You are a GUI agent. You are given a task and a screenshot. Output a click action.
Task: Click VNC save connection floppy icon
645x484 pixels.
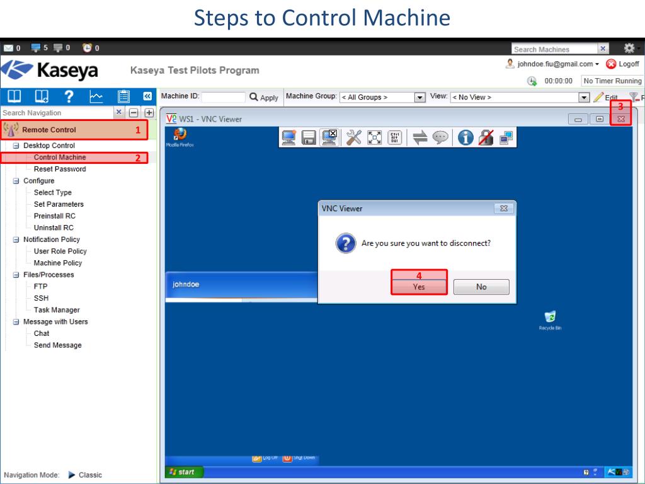point(309,138)
